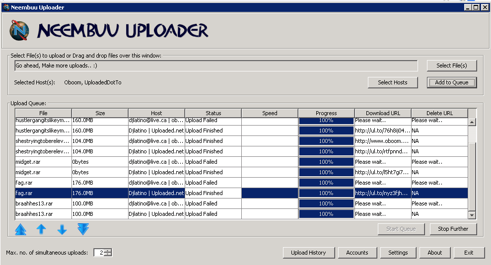Click http://ul.to/nyz3fjh download URL cell
491x265 pixels.
[x=383, y=194]
